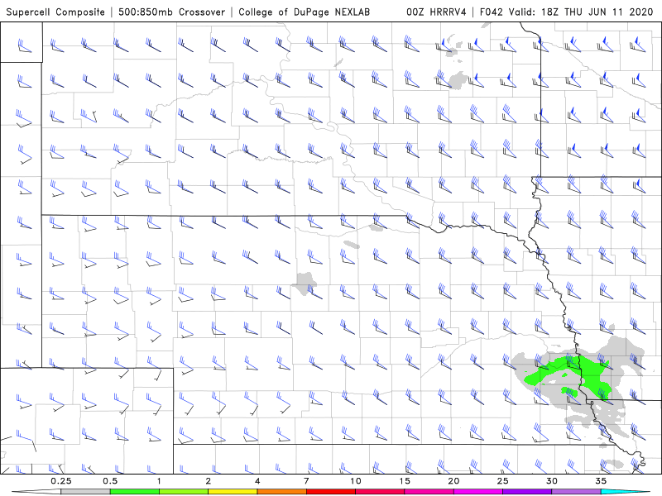The image size is (662, 496).
Task: Click the orange segment between 4 and 7
Action: pyautogui.click(x=281, y=492)
